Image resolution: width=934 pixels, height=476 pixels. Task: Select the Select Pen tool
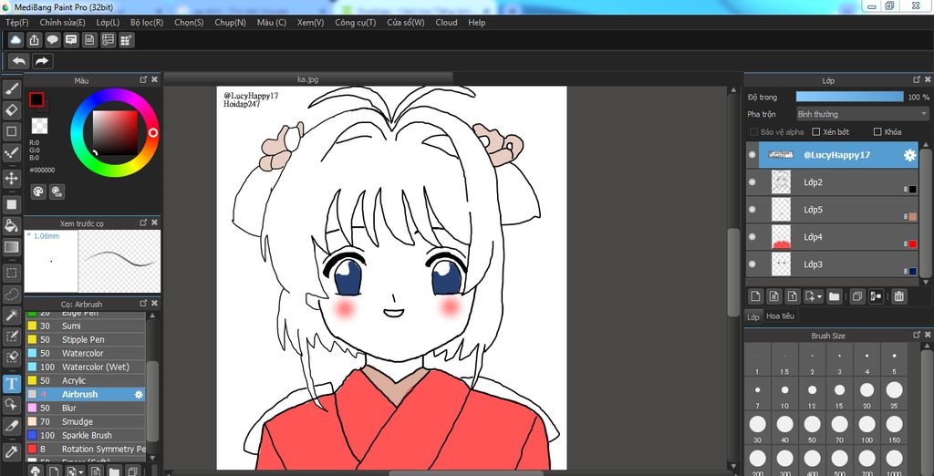coord(11,336)
